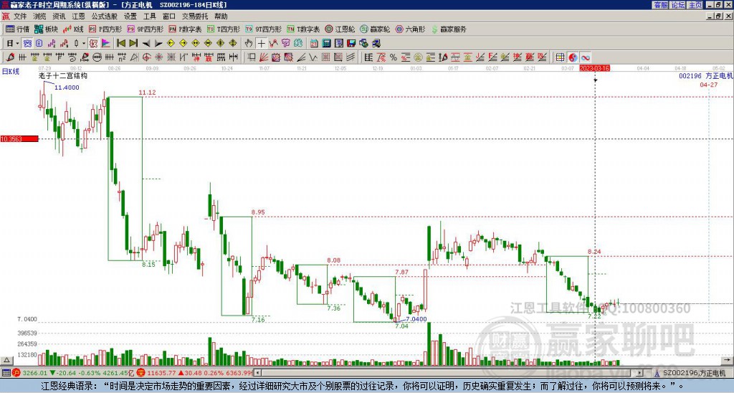The width and height of the screenshot is (734, 393).
Task: Click the black left arrow icon
Action: point(146,44)
